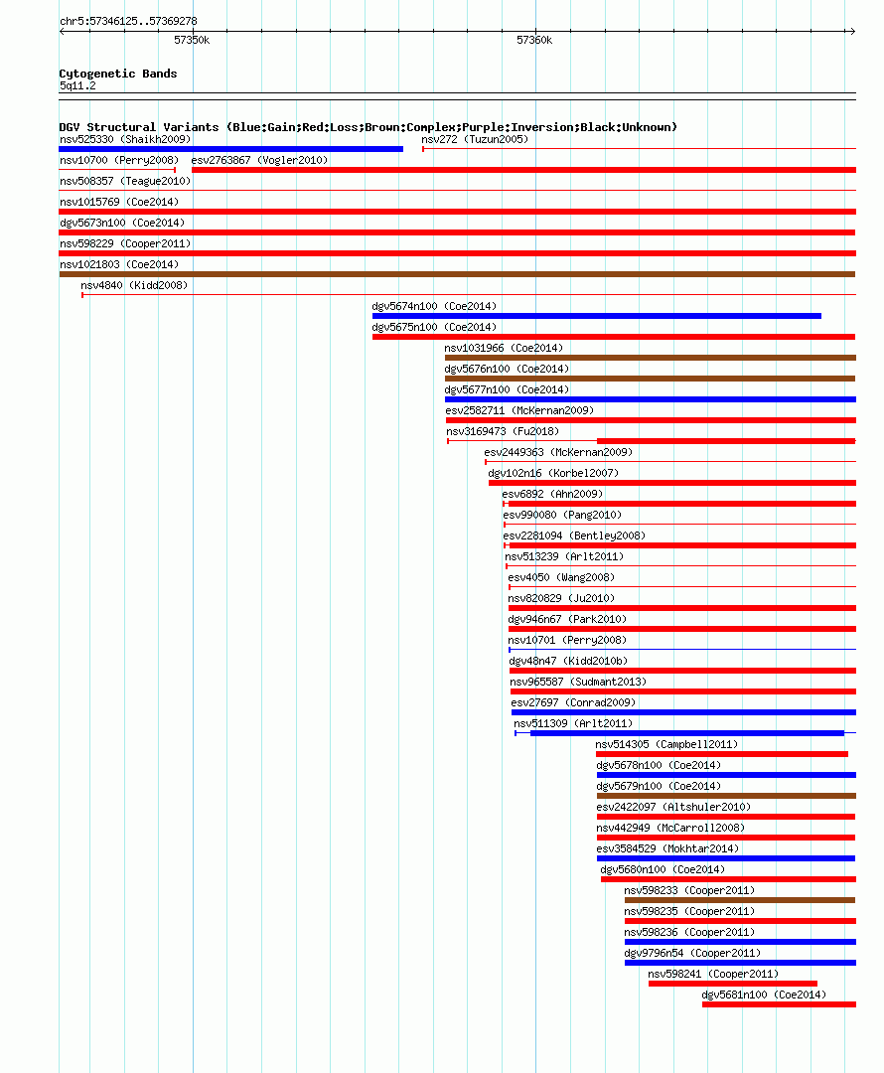
Task: Open dgv5680n100 (Coe2014) variant
Action: point(663,869)
